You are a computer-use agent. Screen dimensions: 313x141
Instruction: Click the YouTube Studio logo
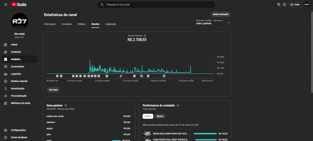coord(19,4)
